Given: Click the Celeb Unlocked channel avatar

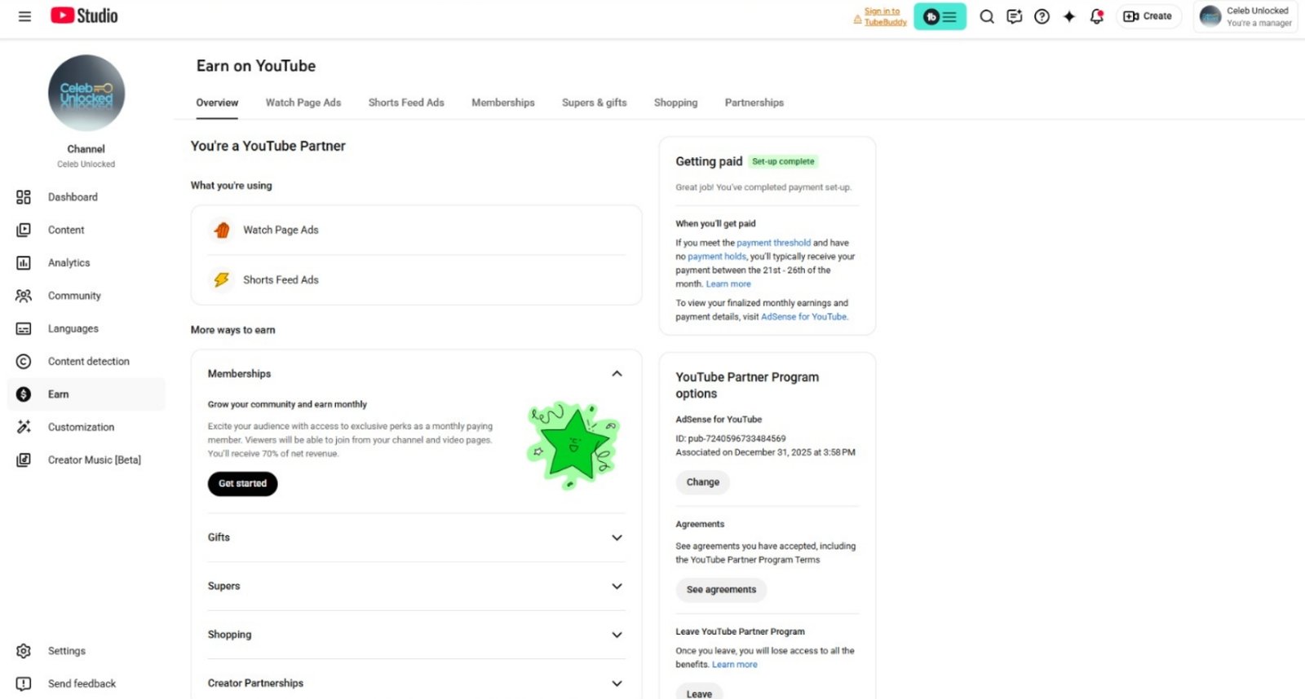Looking at the screenshot, I should [x=86, y=93].
